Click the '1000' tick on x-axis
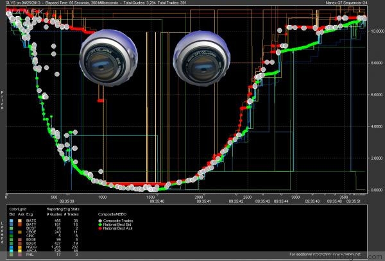The image size is (385, 261). pos(103,197)
